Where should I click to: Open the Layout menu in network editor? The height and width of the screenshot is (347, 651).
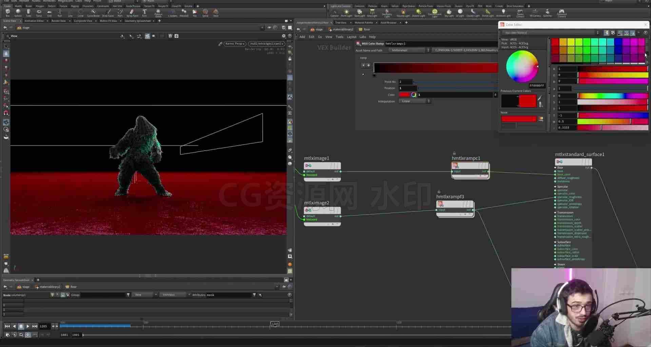click(x=352, y=37)
